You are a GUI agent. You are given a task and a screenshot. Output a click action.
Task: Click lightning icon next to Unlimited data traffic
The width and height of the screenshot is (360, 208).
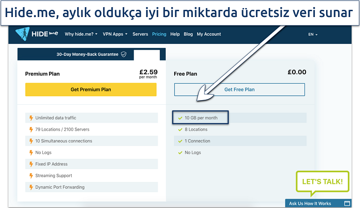coord(31,118)
